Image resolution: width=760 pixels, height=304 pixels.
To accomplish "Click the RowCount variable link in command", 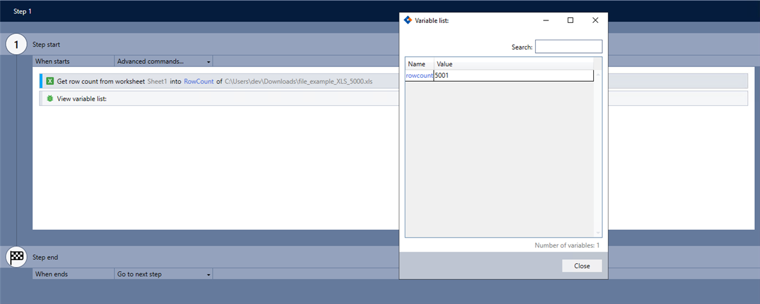I will [199, 81].
